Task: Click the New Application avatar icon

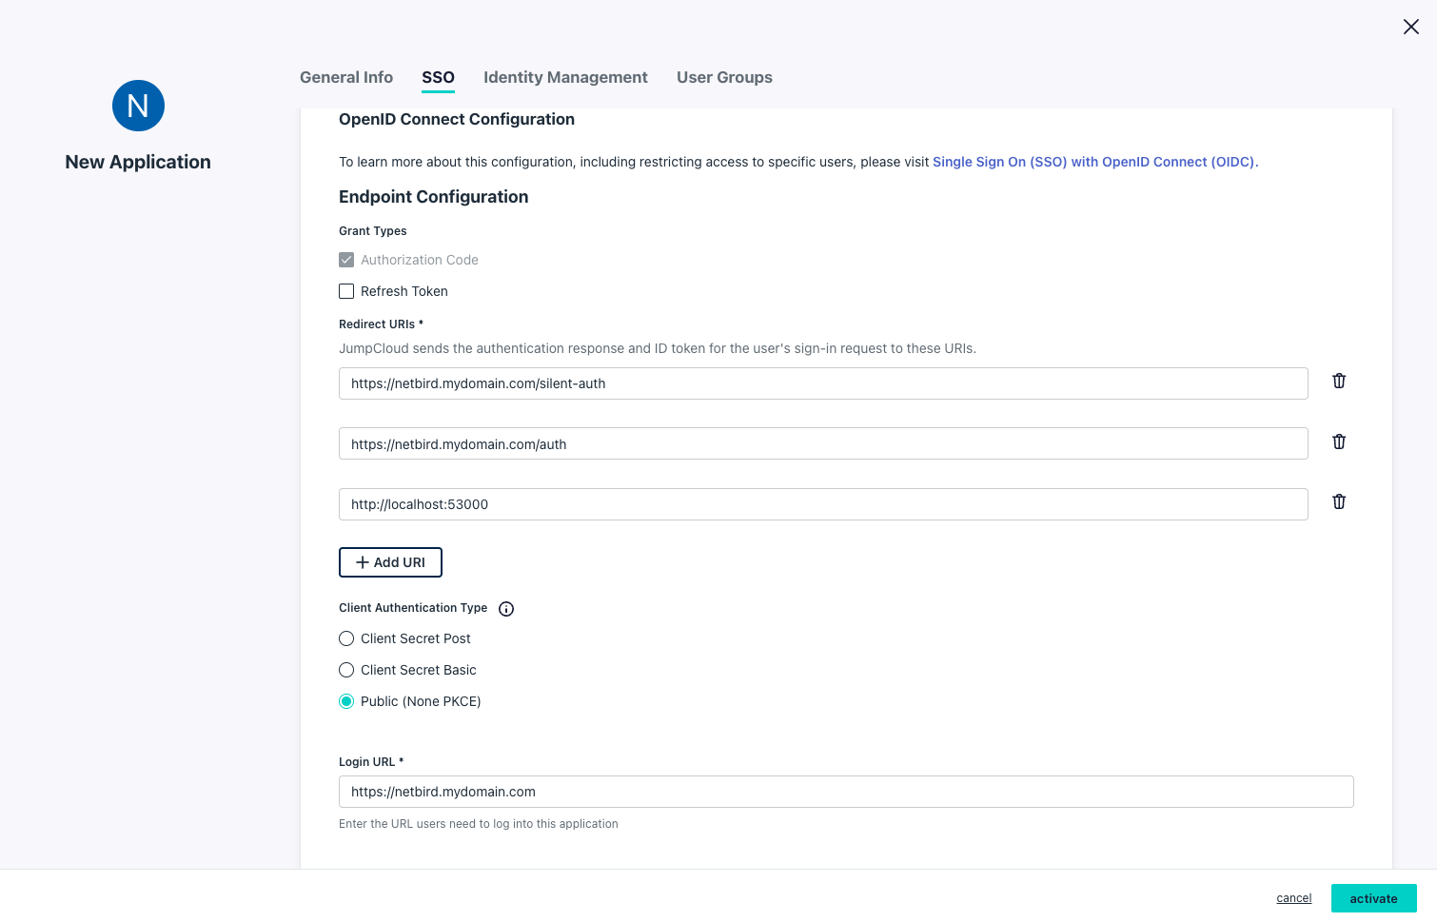Action: (x=138, y=106)
